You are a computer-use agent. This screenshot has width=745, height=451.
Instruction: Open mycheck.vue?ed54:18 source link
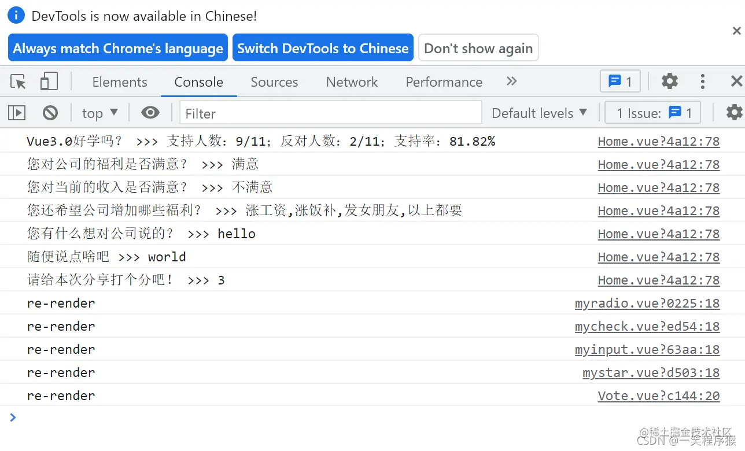click(x=647, y=327)
